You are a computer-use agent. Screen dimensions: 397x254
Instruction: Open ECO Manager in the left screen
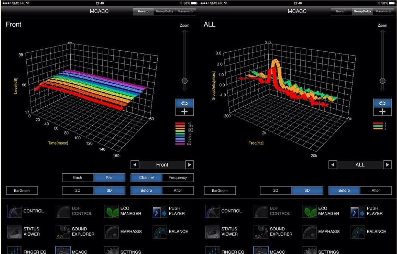[111, 211]
